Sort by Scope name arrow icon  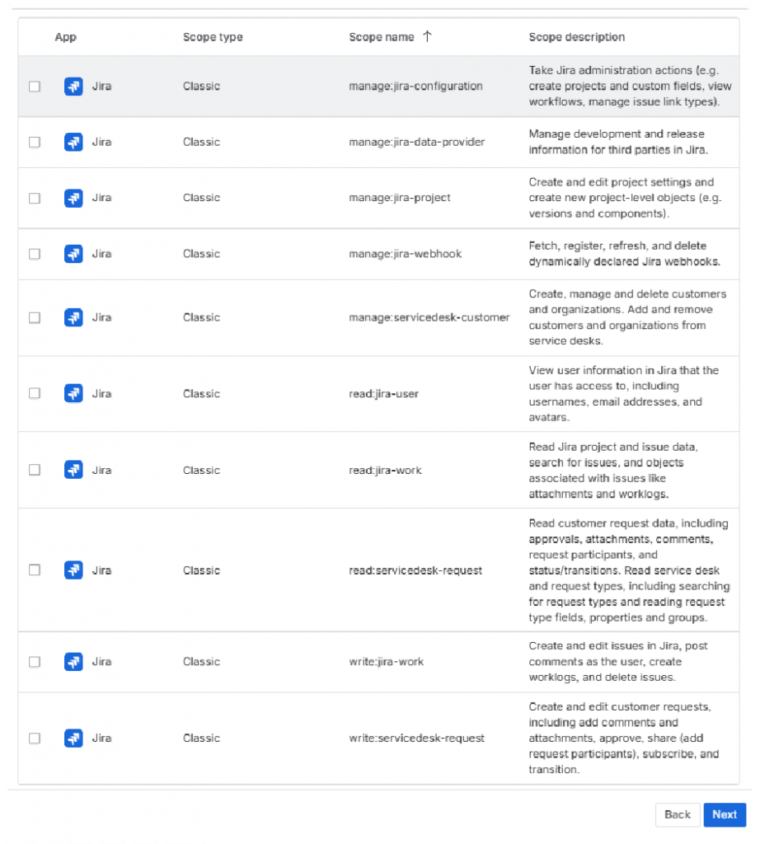pyautogui.click(x=427, y=36)
